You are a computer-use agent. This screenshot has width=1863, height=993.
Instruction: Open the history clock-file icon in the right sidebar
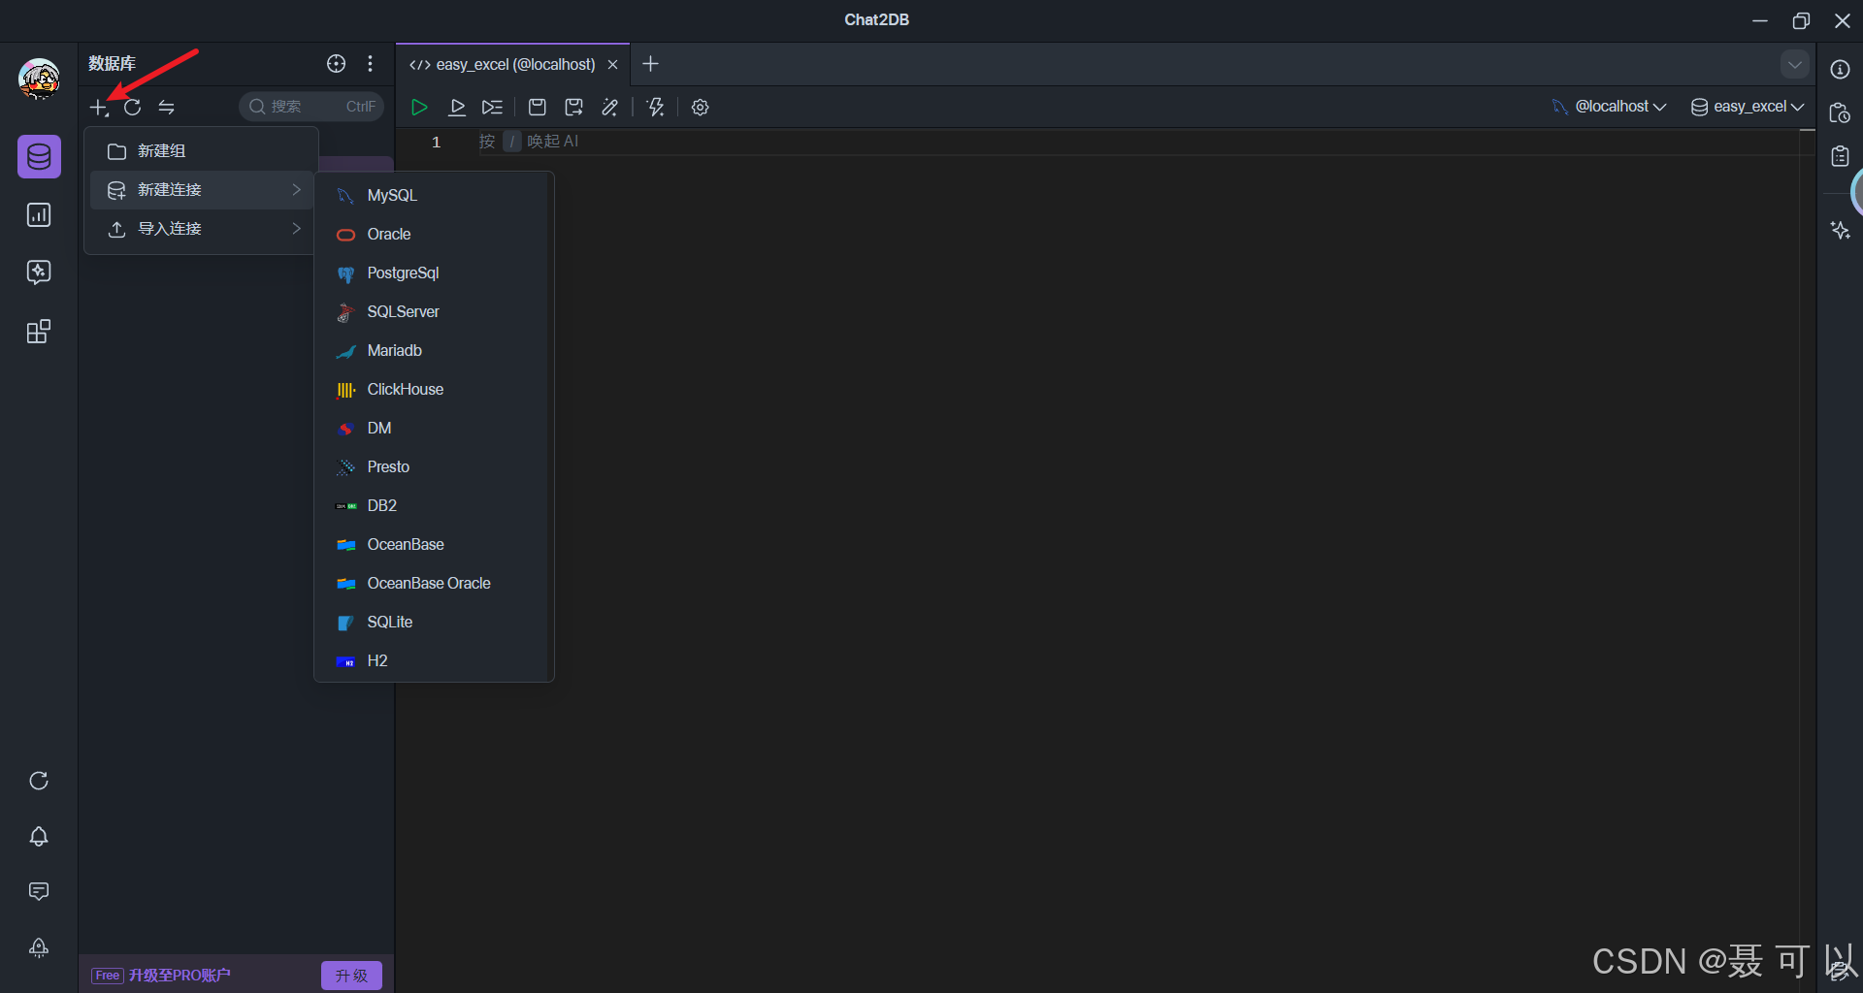click(1841, 113)
